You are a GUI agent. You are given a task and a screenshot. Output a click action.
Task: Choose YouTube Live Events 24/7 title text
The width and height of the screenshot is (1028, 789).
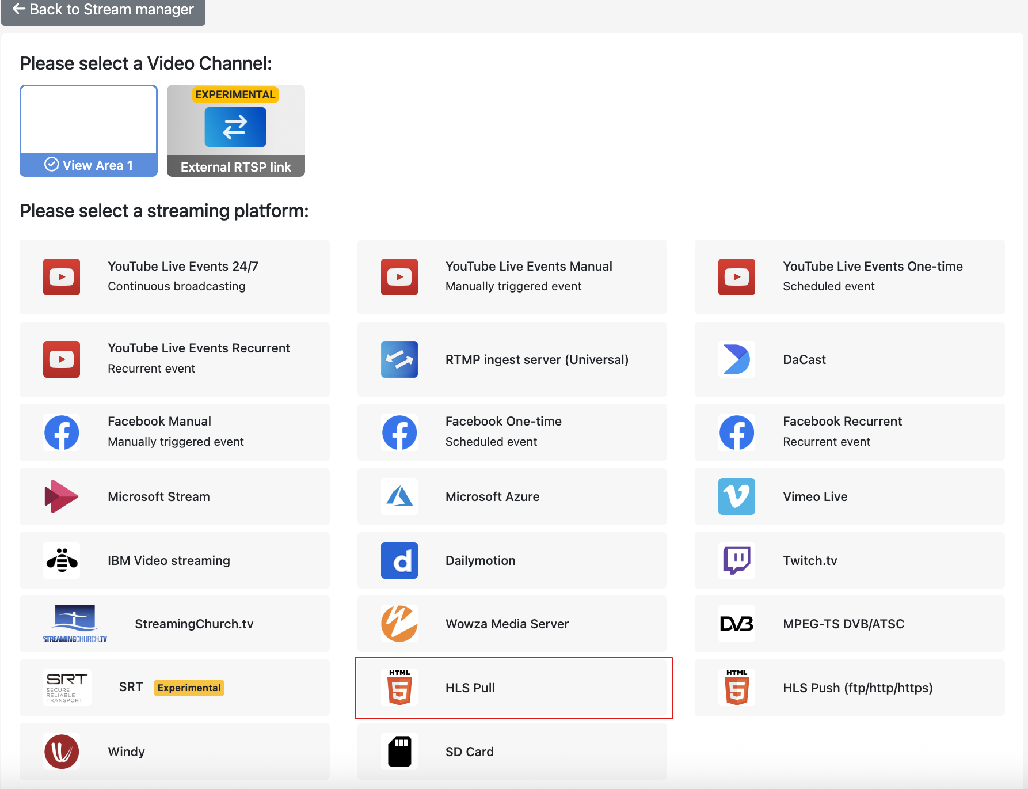pyautogui.click(x=183, y=266)
